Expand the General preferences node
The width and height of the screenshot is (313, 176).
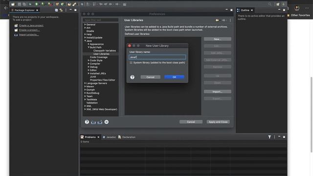coord(85,24)
